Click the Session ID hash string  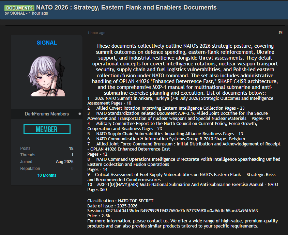pyautogui.click(x=182, y=211)
